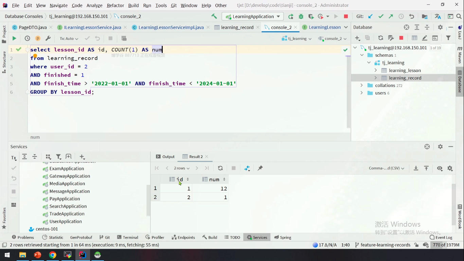Open tj_learning schema selector dropdown
The image size is (464, 261).
(x=297, y=38)
